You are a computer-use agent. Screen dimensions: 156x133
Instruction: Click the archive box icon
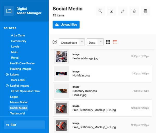click(145, 11)
